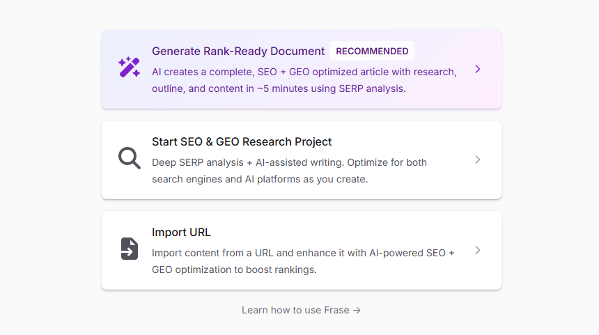
Task: Click the RECOMMENDED badge
Action: coord(372,51)
